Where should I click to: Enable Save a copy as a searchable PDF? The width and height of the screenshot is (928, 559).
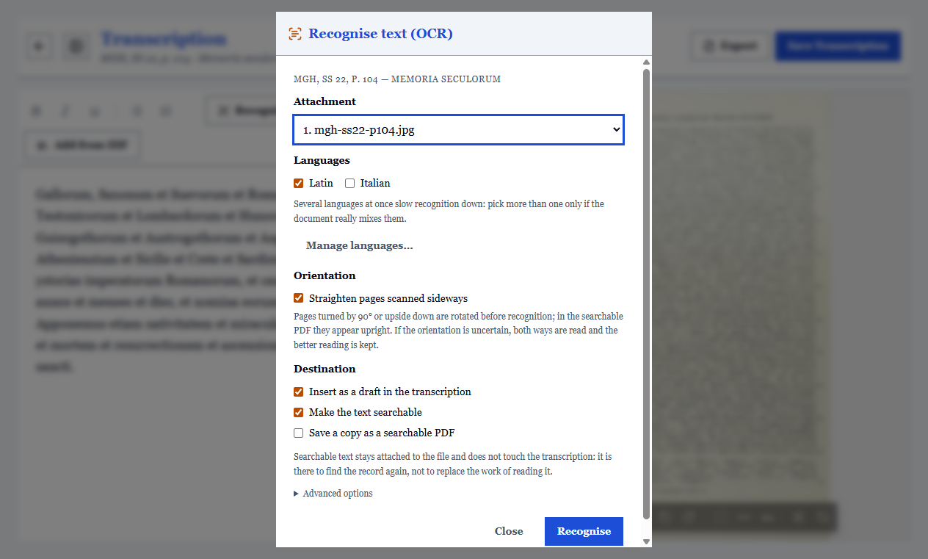(x=299, y=433)
